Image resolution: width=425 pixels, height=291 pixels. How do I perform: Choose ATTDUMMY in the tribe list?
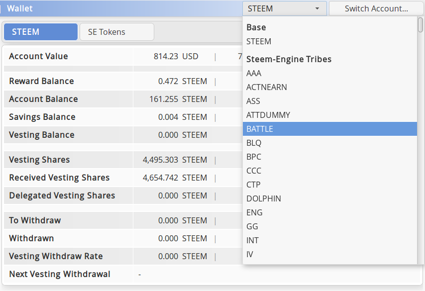coord(329,115)
